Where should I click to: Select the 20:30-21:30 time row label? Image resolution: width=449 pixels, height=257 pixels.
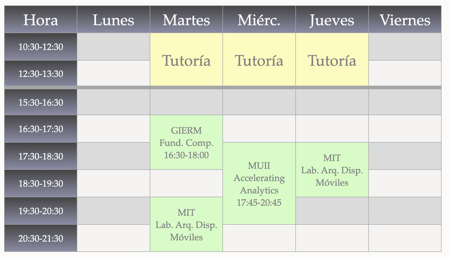pyautogui.click(x=41, y=238)
